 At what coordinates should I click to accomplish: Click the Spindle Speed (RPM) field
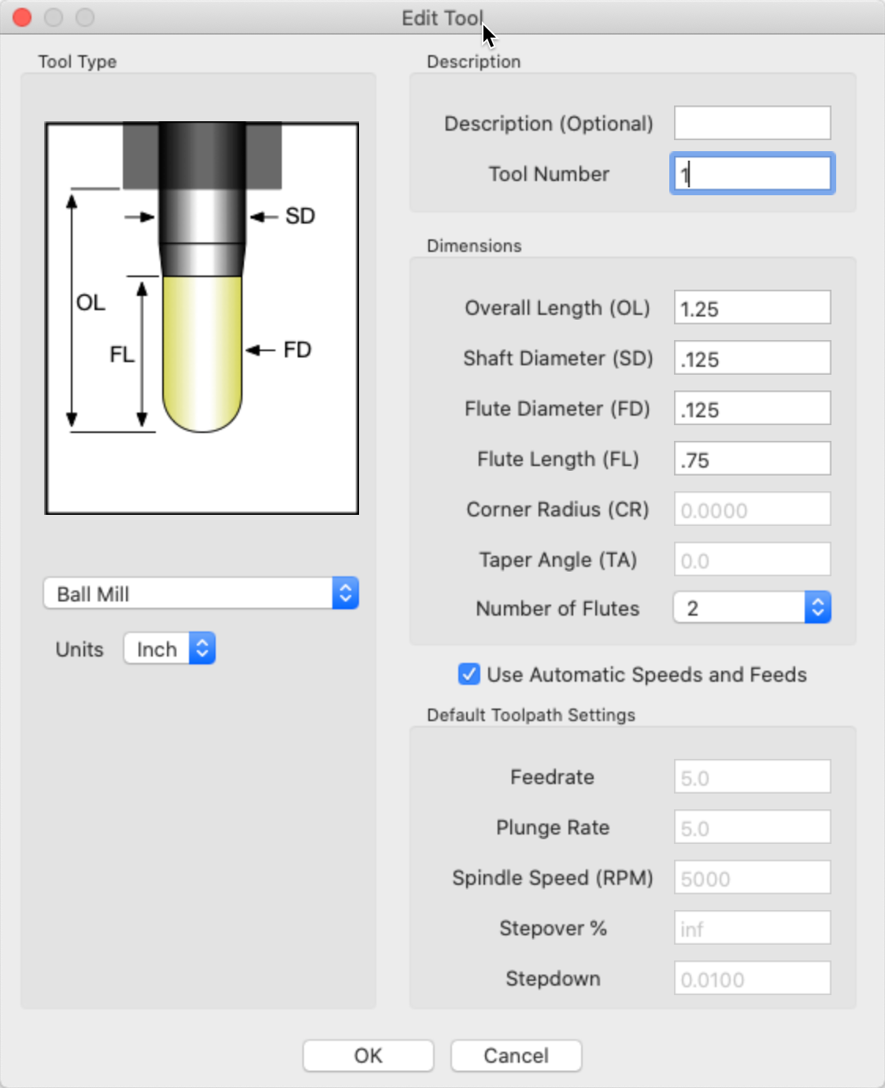752,877
